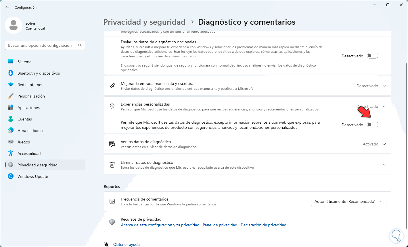
Task: Click the Eliminar datos de diagnóstico title
Action: point(147,162)
